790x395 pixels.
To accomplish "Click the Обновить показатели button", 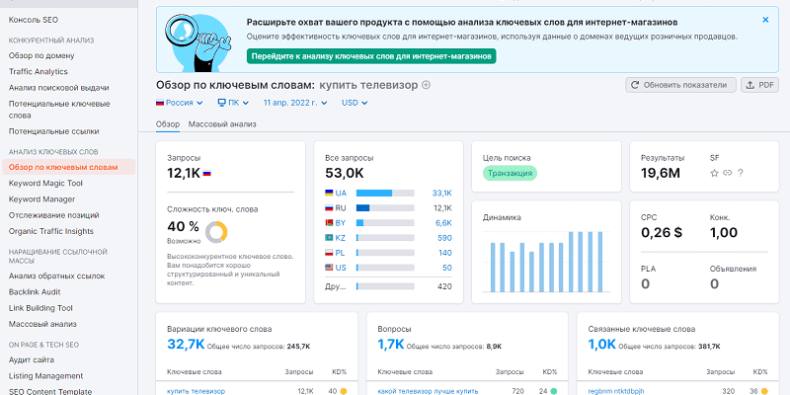I will pyautogui.click(x=681, y=85).
